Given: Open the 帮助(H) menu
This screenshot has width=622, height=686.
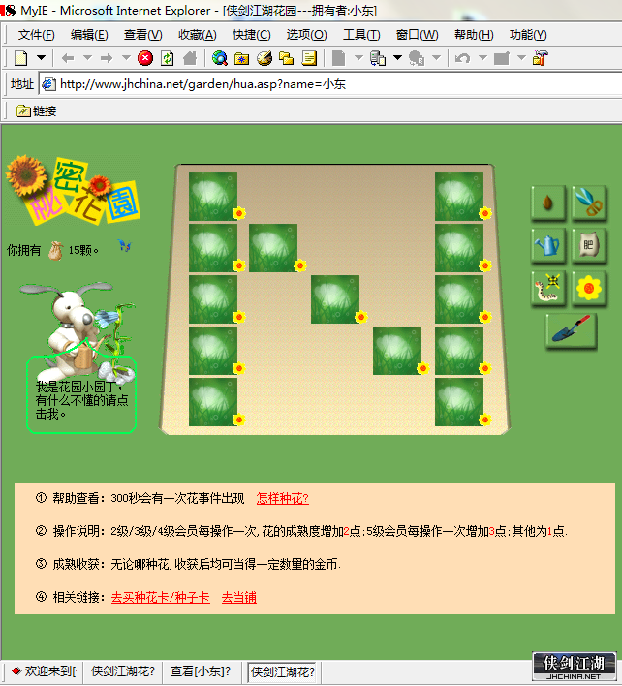Looking at the screenshot, I should [474, 35].
